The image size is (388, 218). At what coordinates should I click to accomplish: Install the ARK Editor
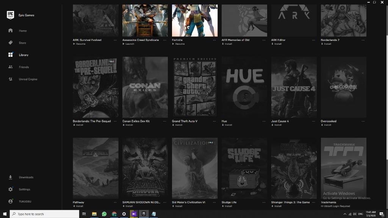(x=276, y=44)
